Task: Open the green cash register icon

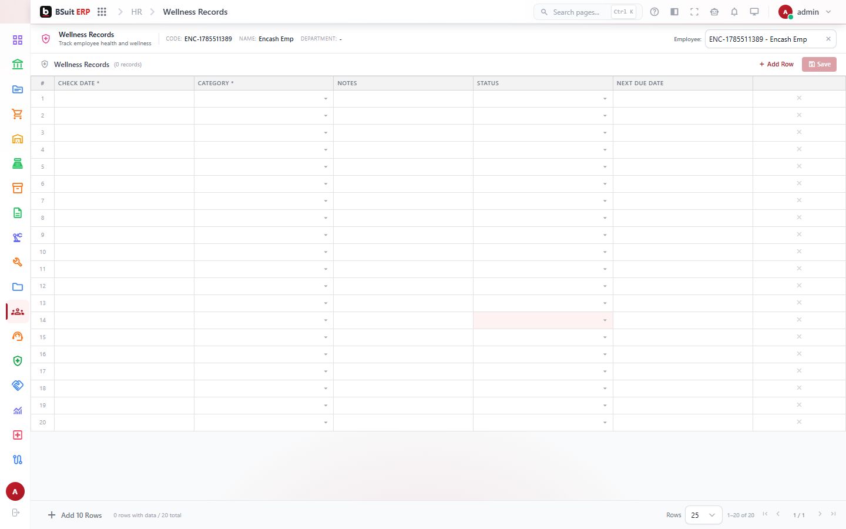Action: 18,163
